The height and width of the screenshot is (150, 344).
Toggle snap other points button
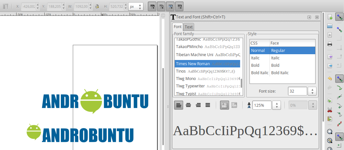pyautogui.click(x=339, y=137)
